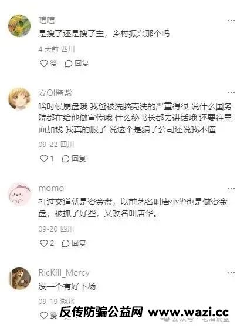Reply to 嘻嘻's comment about 乡村振兴
This screenshot has width=237, height=328.
coord(77,63)
